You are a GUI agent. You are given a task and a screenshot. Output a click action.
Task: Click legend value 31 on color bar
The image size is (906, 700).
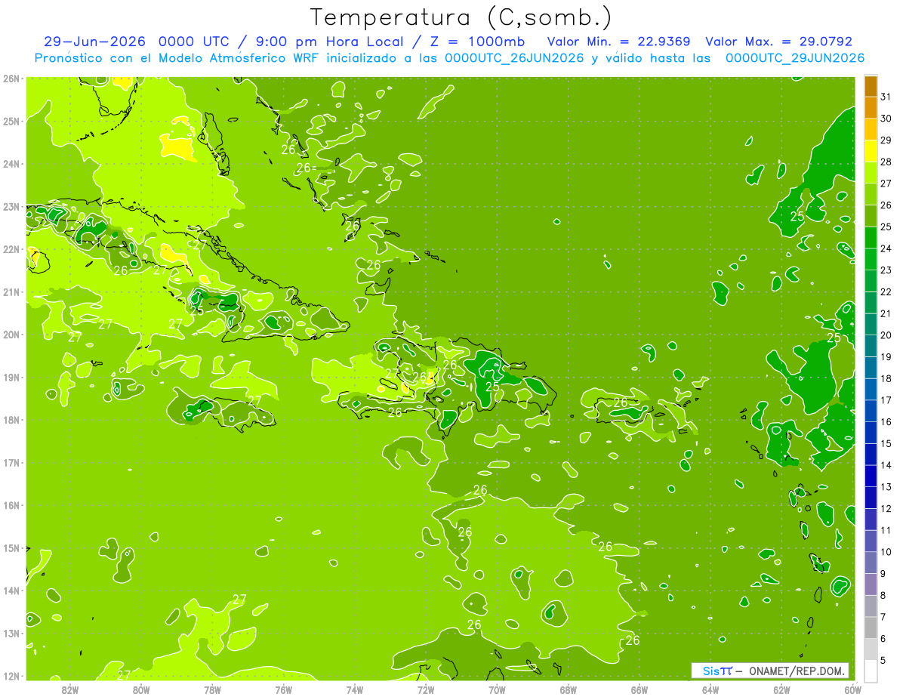coord(886,97)
